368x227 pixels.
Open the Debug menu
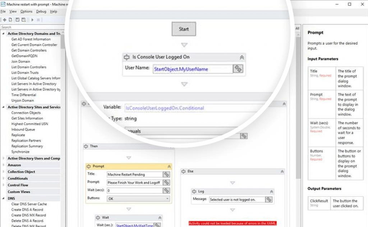click(41, 11)
